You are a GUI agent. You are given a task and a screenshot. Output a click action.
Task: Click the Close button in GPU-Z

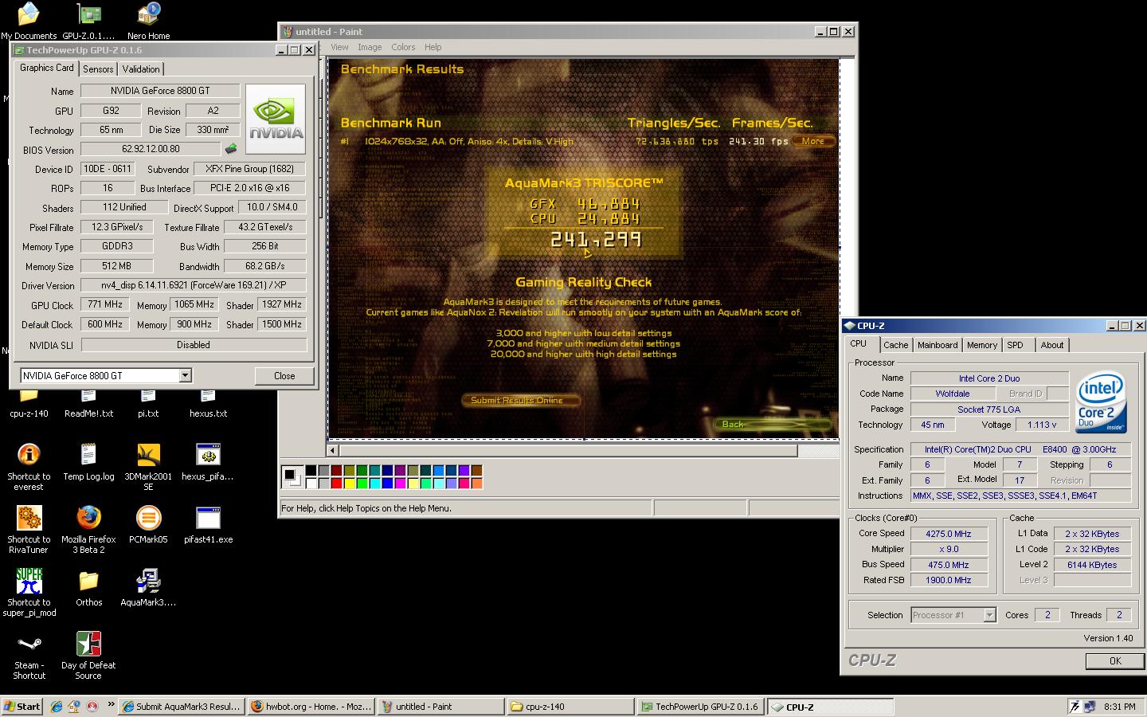tap(284, 376)
